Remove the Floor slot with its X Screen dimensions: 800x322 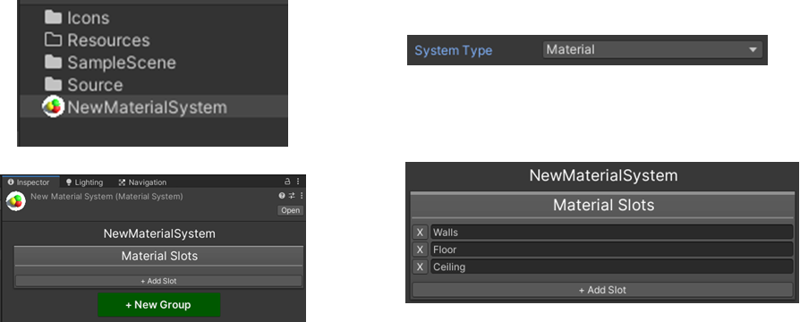click(420, 250)
